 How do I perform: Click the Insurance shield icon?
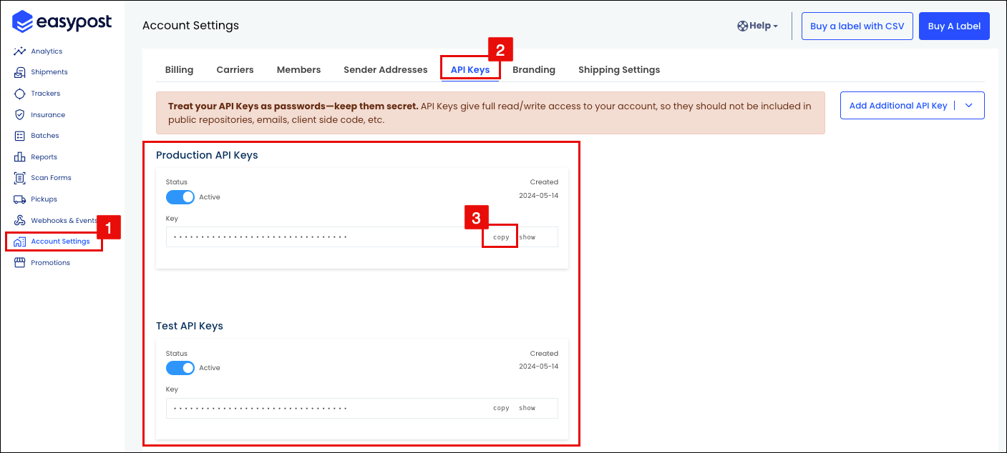[x=20, y=114]
